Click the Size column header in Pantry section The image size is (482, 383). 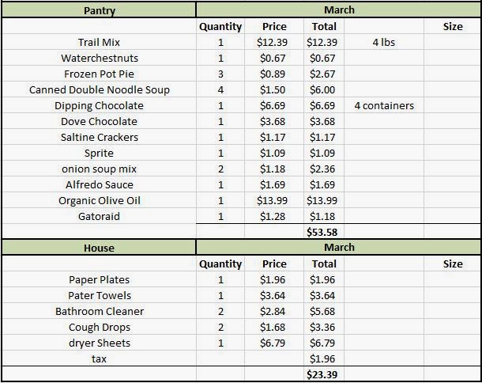453,26
